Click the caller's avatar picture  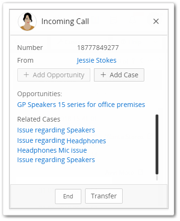27,22
